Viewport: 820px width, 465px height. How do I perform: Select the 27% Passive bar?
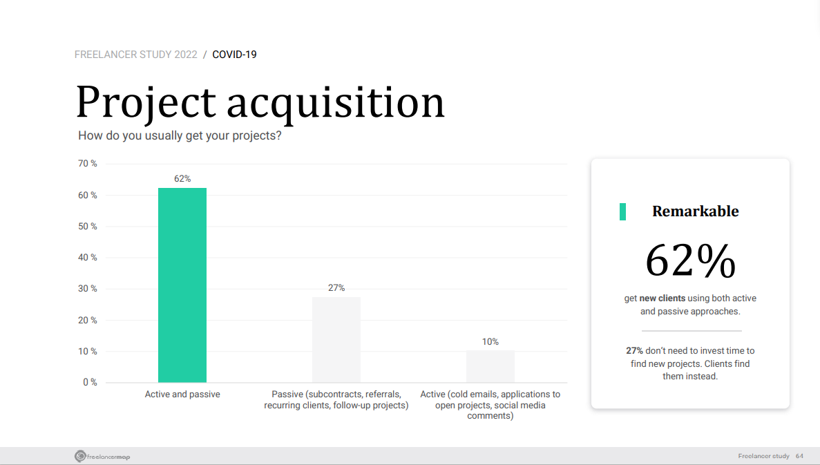tap(336, 339)
